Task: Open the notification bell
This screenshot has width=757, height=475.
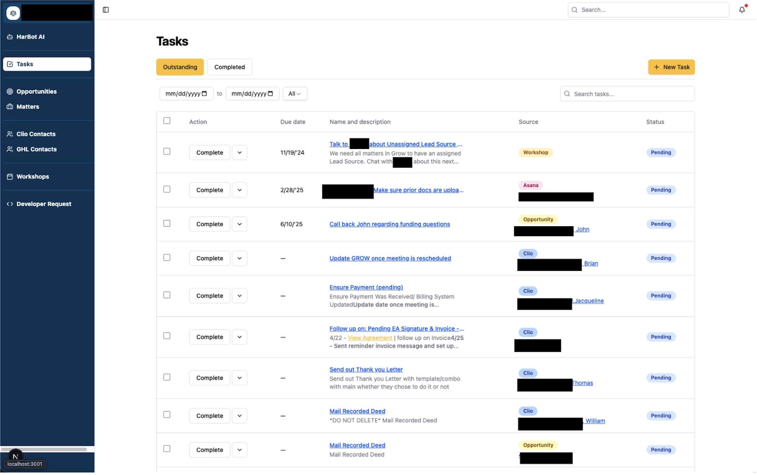Action: (742, 9)
